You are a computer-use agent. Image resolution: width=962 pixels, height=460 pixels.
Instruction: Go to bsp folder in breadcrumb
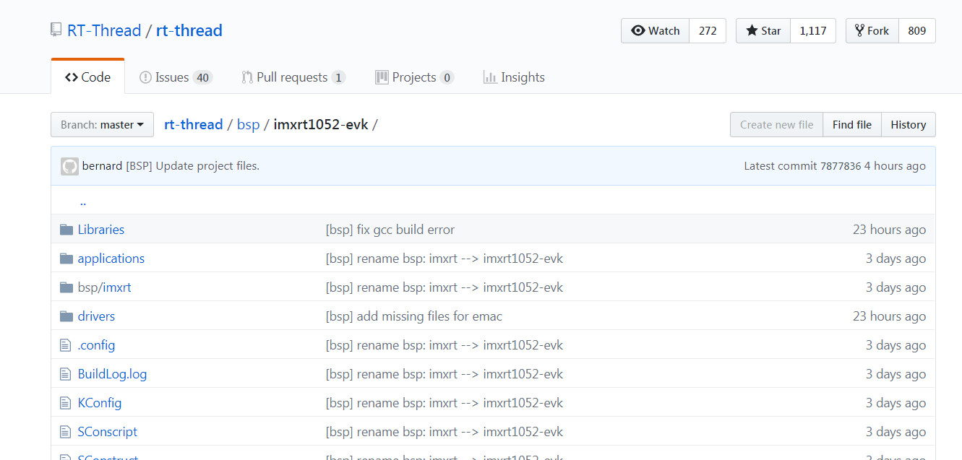[x=248, y=124]
